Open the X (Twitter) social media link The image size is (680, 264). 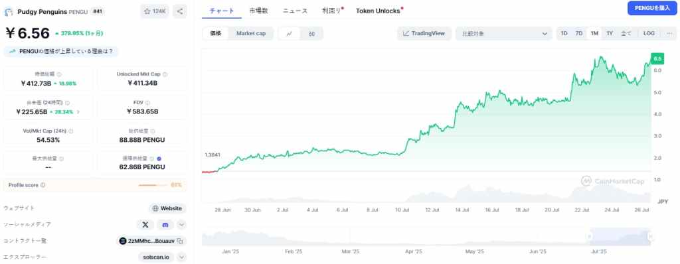click(145, 225)
